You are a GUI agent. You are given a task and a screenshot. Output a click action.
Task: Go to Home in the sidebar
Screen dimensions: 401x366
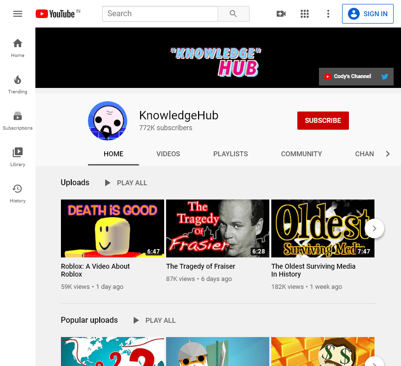(x=18, y=48)
